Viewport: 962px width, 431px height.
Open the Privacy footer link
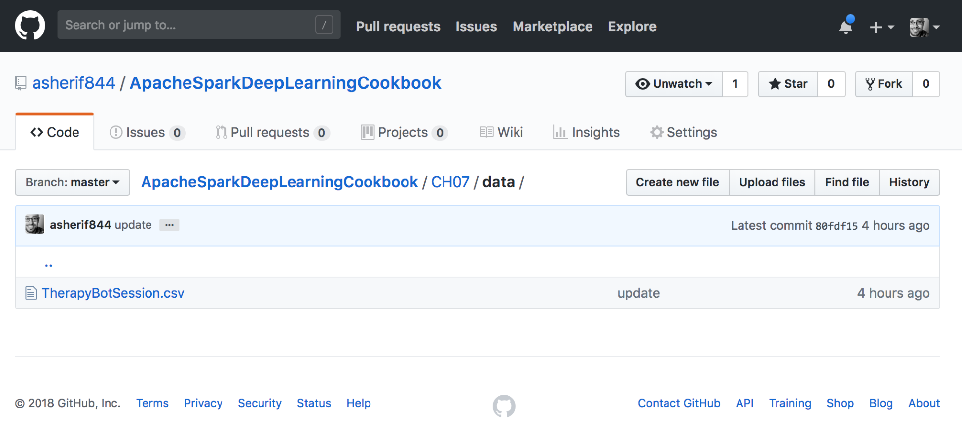tap(203, 403)
